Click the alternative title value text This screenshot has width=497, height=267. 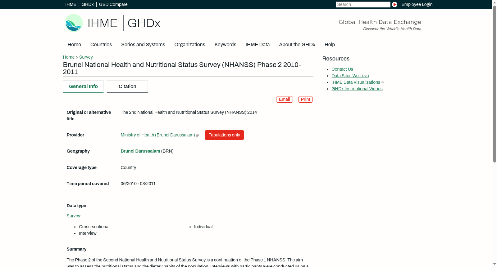(x=189, y=112)
